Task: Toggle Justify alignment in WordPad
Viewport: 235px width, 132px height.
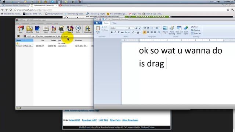Action: pos(155,32)
